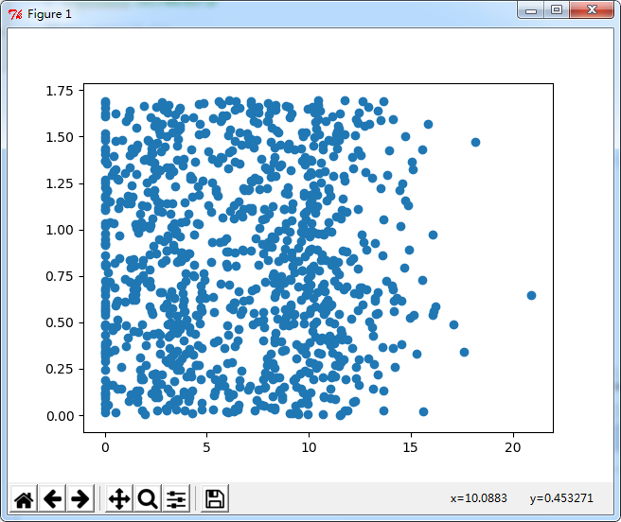Click the outlier point near x=21
621x522 pixels.
531,295
